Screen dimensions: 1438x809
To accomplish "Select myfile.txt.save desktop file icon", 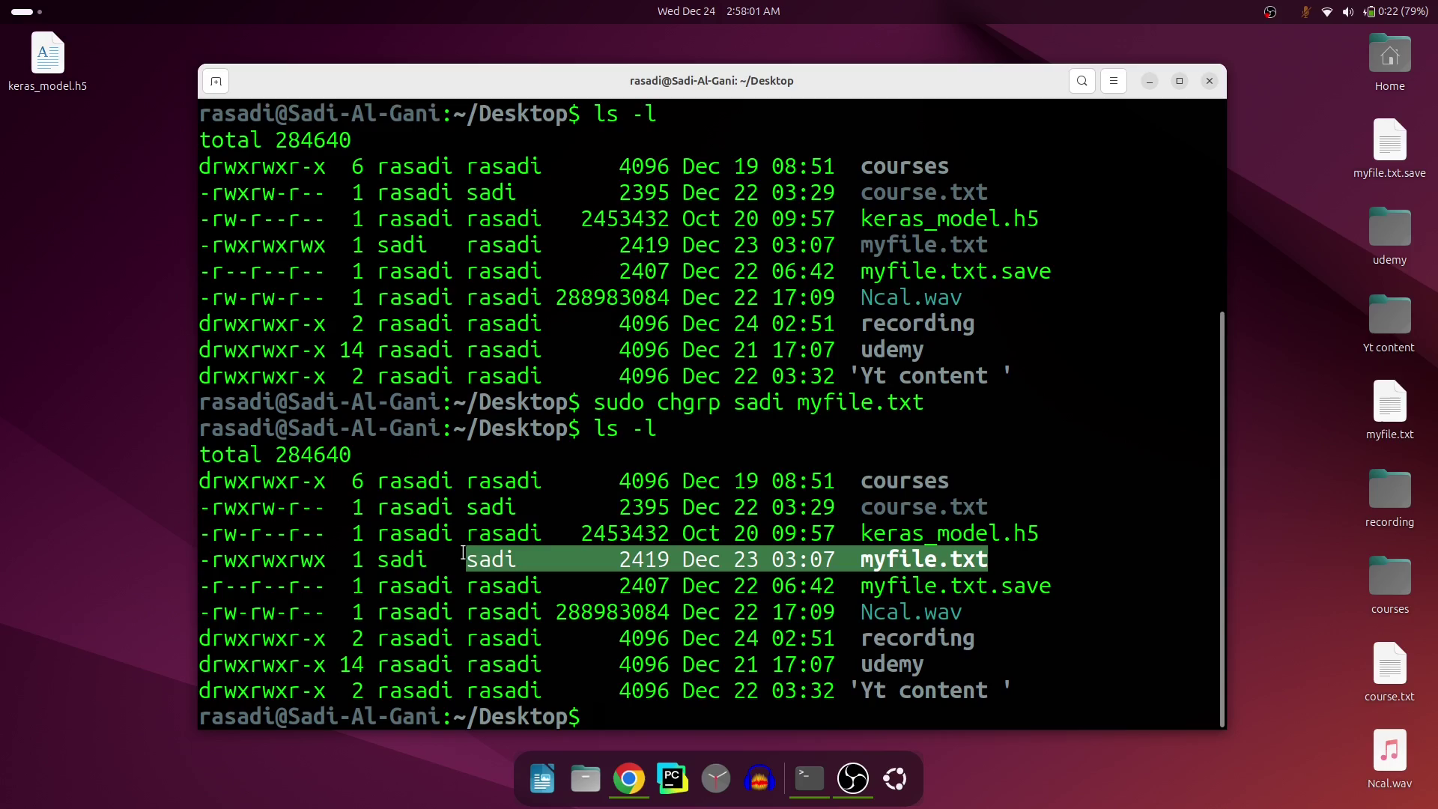I will click(1389, 148).
